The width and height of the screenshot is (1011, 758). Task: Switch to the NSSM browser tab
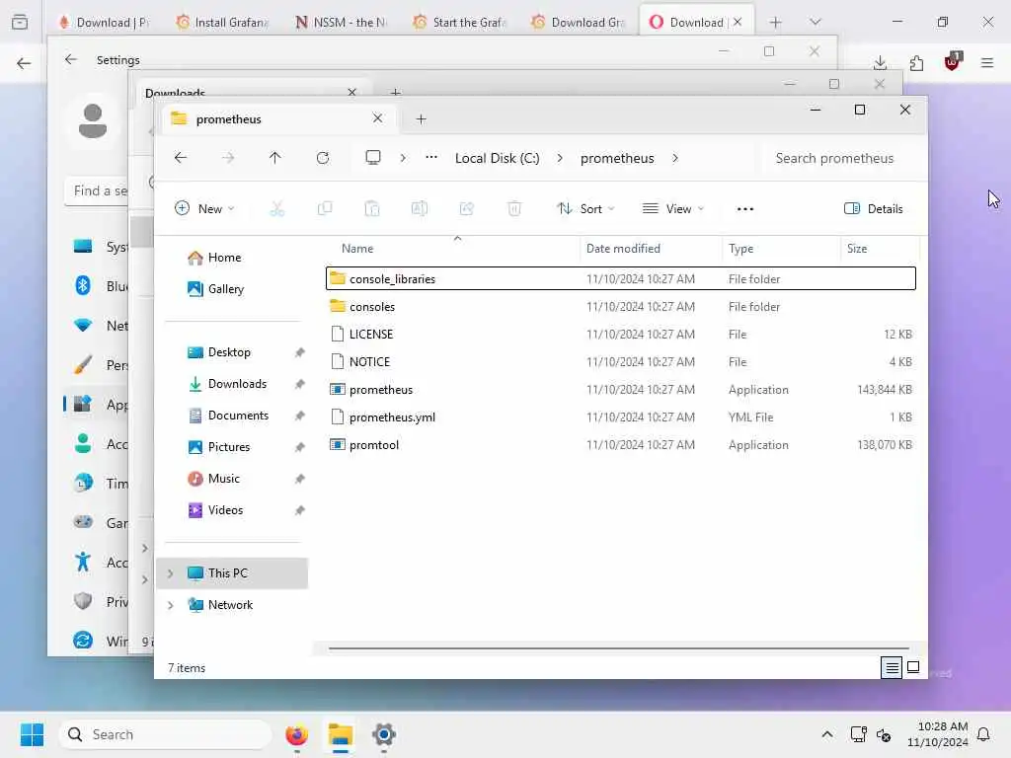coord(341,22)
